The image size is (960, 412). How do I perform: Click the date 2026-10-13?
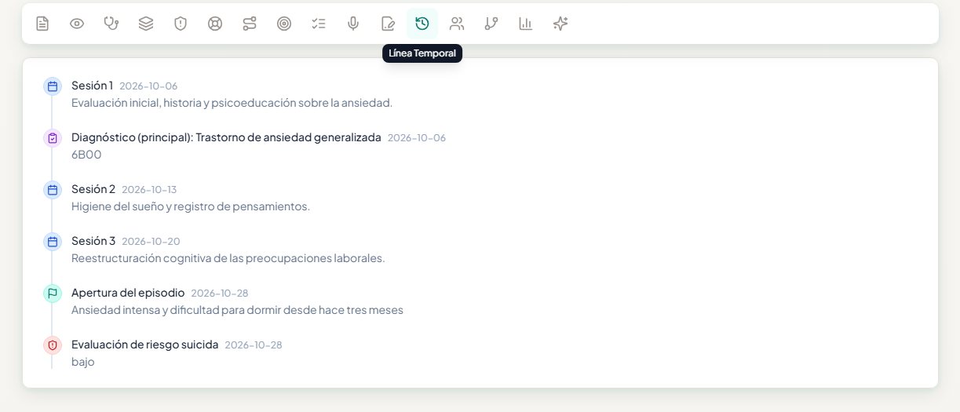click(x=151, y=189)
